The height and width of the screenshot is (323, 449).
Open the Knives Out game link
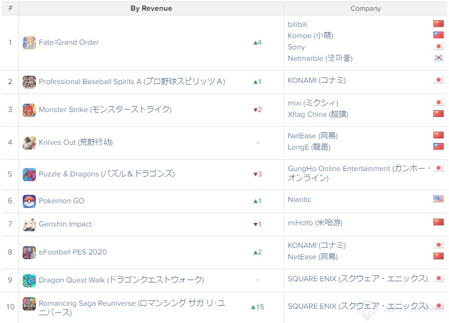click(x=76, y=142)
